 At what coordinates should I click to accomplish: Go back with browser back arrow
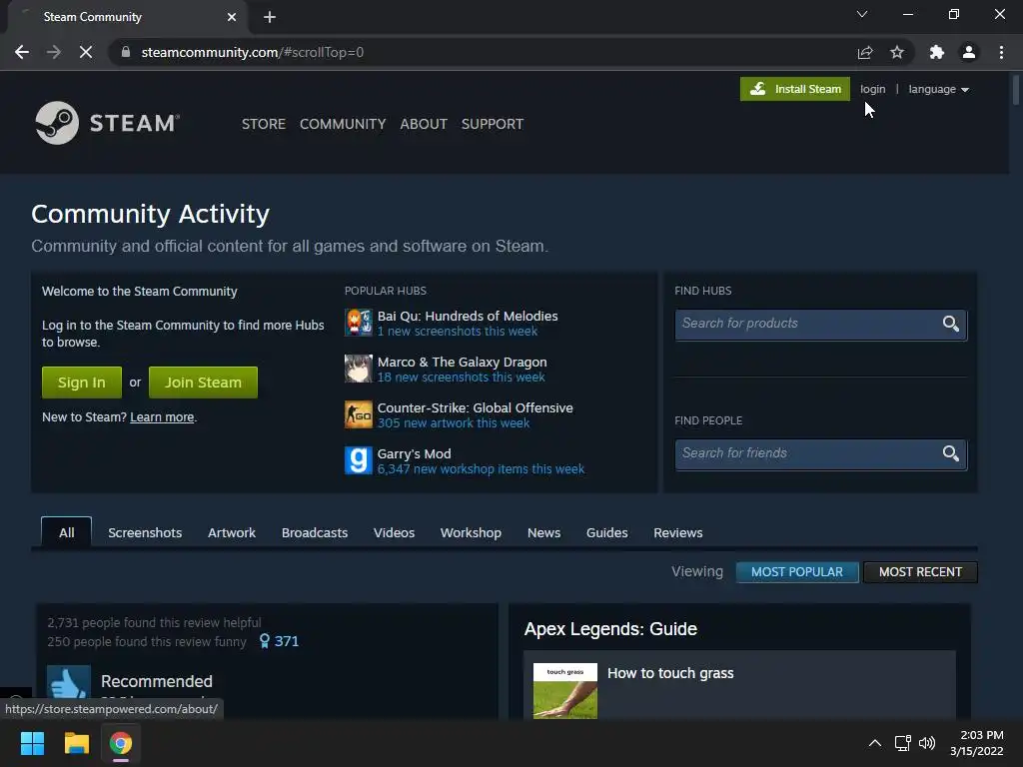click(22, 52)
